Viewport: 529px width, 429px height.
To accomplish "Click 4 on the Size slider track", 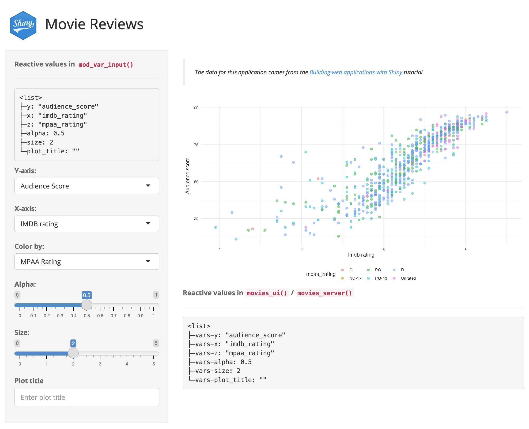I will [x=127, y=353].
